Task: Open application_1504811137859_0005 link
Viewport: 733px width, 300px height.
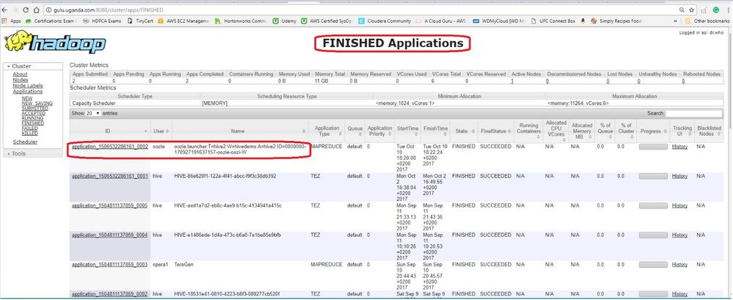Action: (x=110, y=205)
